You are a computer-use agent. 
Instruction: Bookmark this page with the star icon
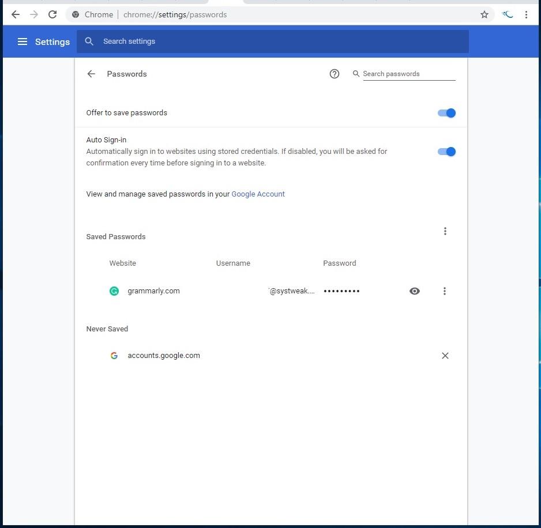pos(484,14)
